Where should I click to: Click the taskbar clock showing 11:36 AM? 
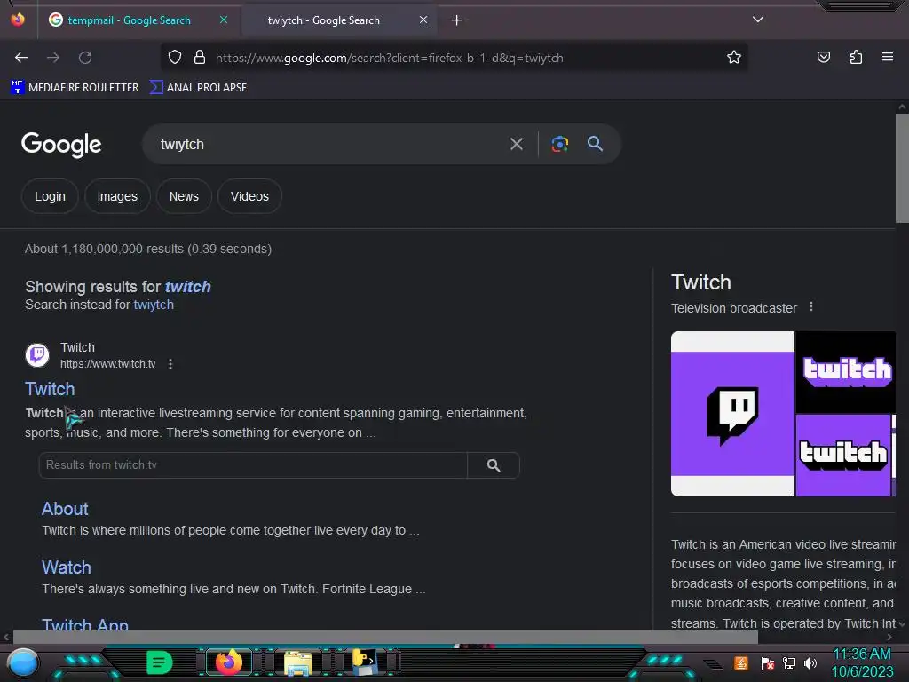862,662
